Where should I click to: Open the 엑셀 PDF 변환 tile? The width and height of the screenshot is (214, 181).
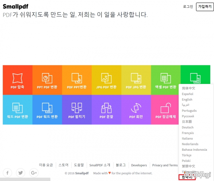(166, 80)
